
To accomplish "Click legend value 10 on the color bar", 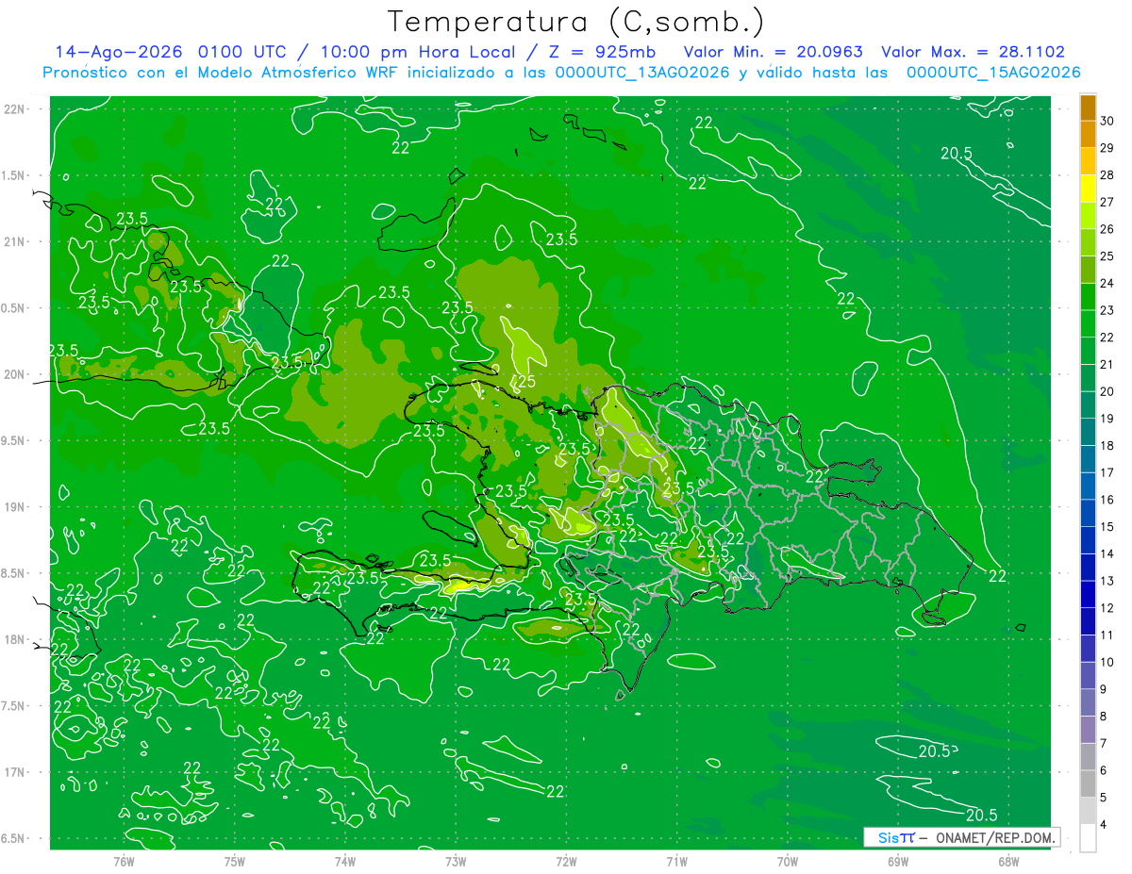I will 1107,662.
